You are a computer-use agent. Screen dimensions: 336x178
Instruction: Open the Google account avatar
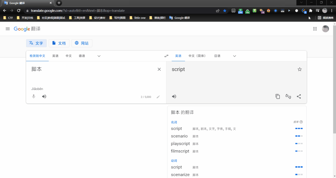(325, 29)
